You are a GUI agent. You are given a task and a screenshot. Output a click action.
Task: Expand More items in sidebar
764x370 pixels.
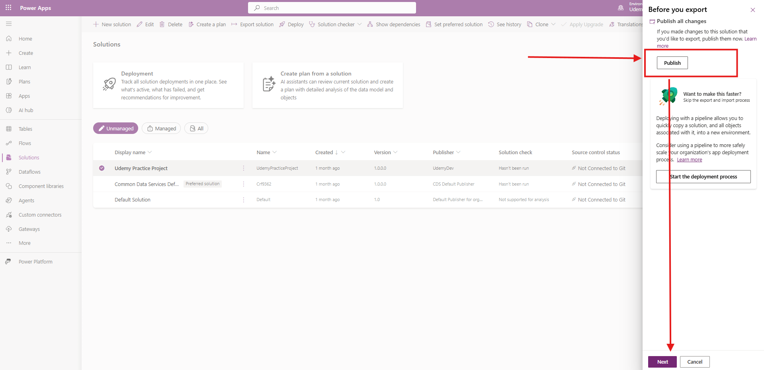24,243
